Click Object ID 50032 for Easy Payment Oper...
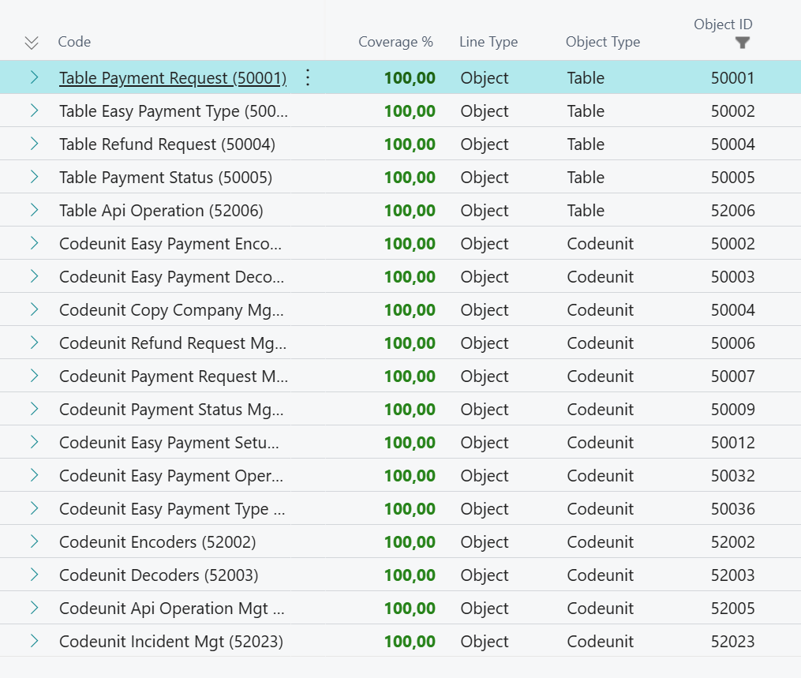This screenshot has height=678, width=801. pyautogui.click(x=732, y=476)
